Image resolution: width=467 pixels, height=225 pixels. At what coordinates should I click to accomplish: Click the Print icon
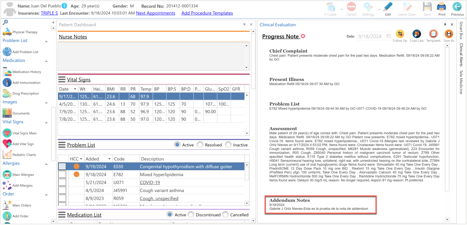[442, 7]
